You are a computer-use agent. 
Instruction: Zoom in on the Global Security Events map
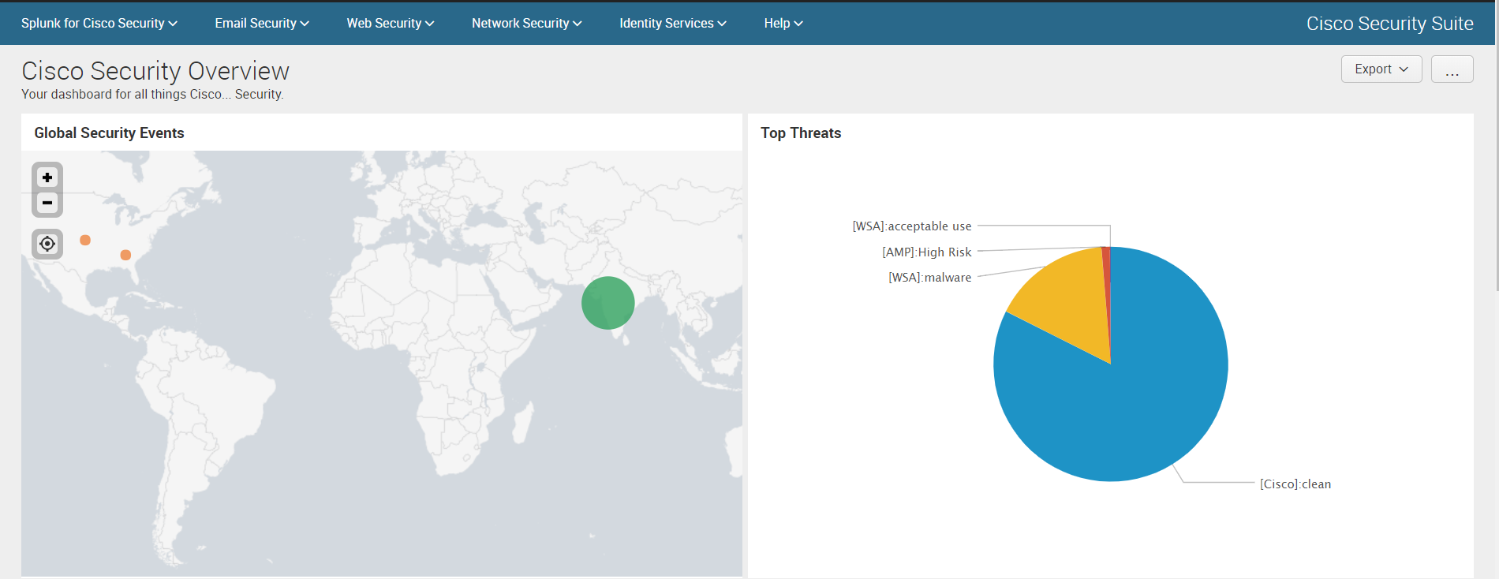click(x=47, y=177)
